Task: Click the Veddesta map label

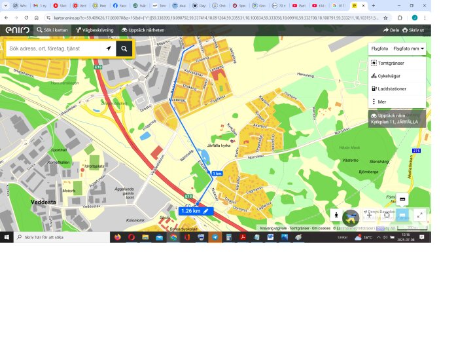Action: tap(43, 202)
